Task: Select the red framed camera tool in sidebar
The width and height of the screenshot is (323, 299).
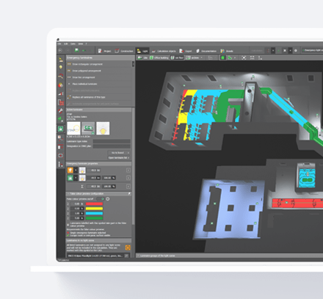Action: [x=60, y=156]
